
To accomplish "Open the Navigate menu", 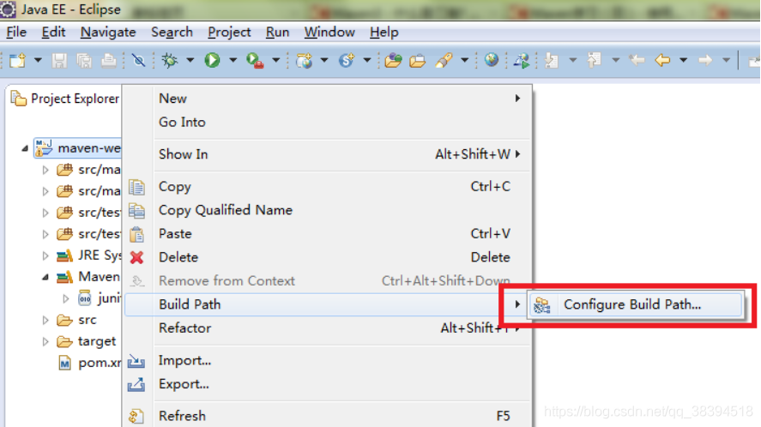I will [108, 32].
